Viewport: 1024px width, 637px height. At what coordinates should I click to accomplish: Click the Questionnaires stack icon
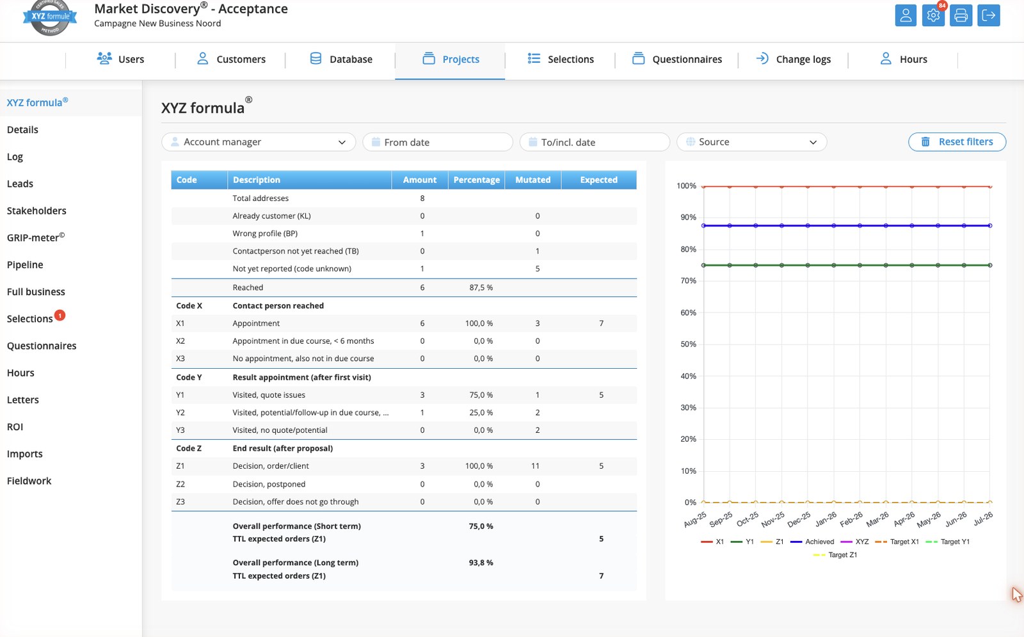[638, 58]
